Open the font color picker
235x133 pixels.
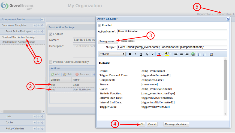pos(160,54)
